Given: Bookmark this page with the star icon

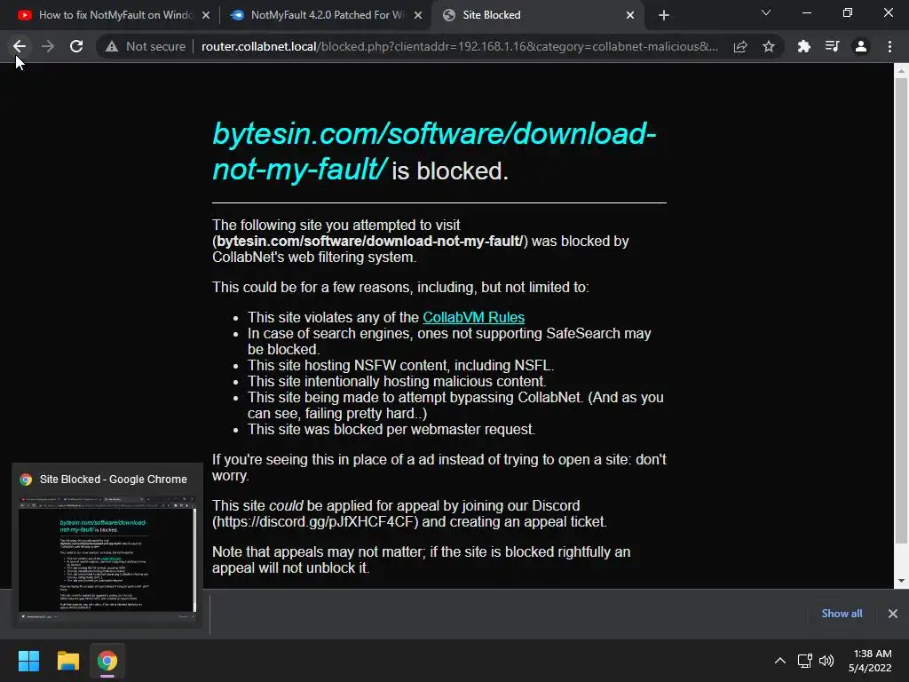Looking at the screenshot, I should (x=769, y=46).
